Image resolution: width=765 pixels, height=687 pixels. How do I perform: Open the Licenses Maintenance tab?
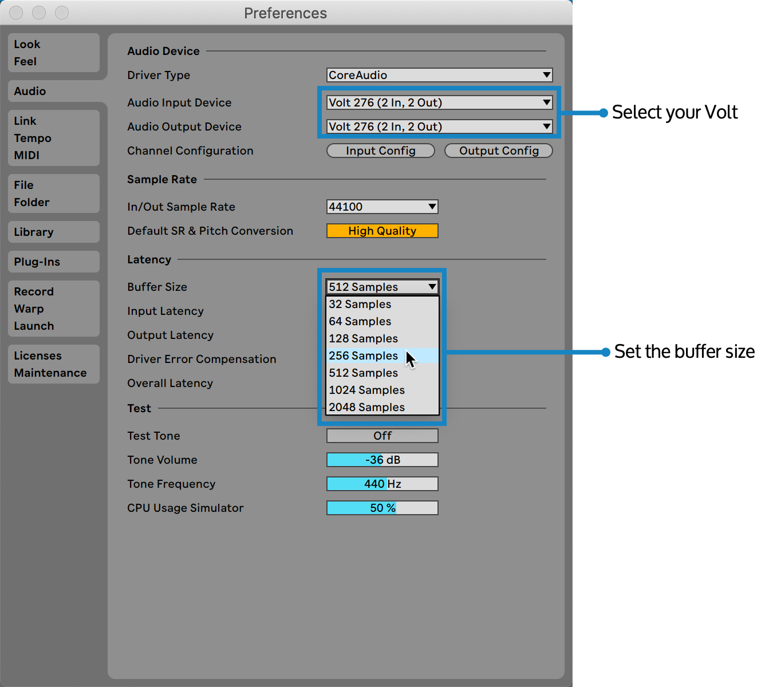click(x=53, y=364)
